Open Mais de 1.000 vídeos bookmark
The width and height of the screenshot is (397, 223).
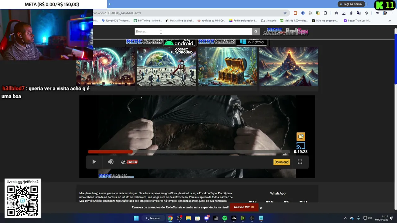pyautogui.click(x=294, y=21)
